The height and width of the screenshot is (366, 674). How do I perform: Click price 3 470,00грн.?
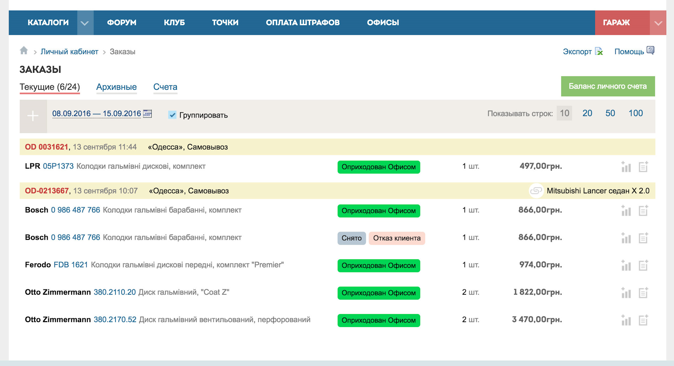[x=537, y=320]
